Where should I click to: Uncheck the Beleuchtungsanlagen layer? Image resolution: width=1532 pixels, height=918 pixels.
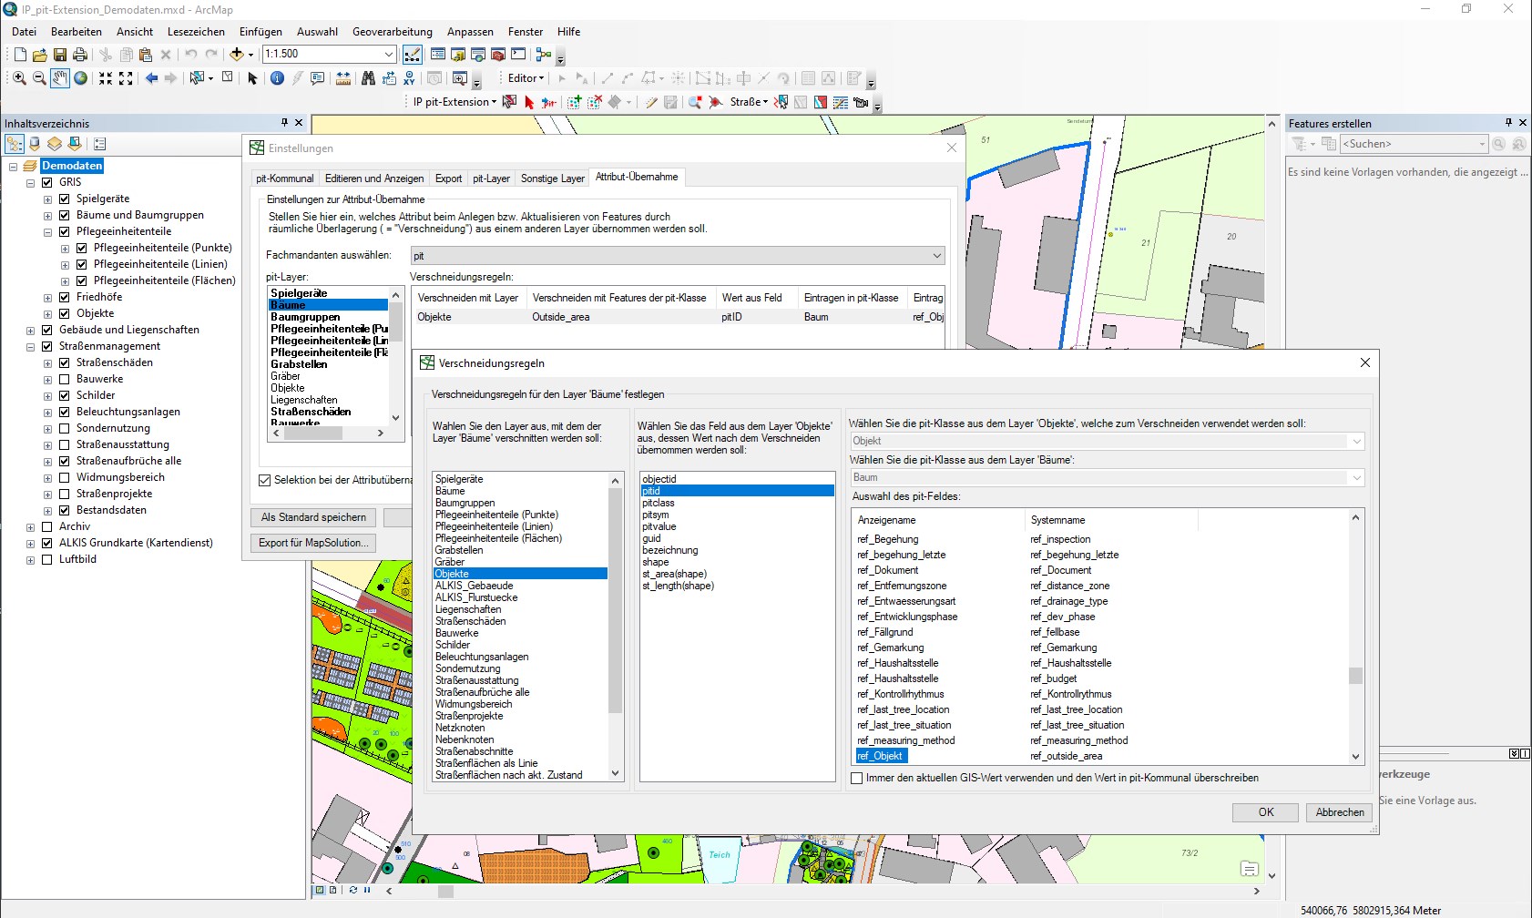click(x=64, y=412)
